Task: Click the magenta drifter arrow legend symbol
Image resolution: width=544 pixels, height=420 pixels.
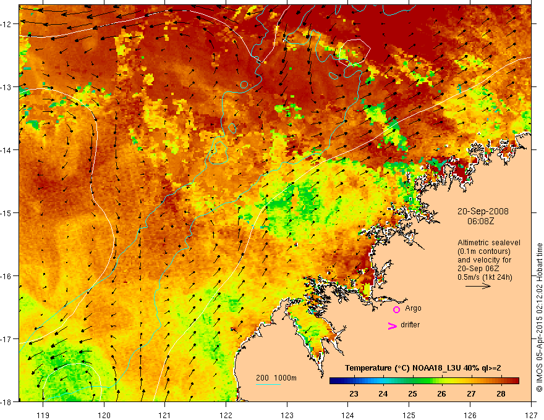Action: point(393,325)
